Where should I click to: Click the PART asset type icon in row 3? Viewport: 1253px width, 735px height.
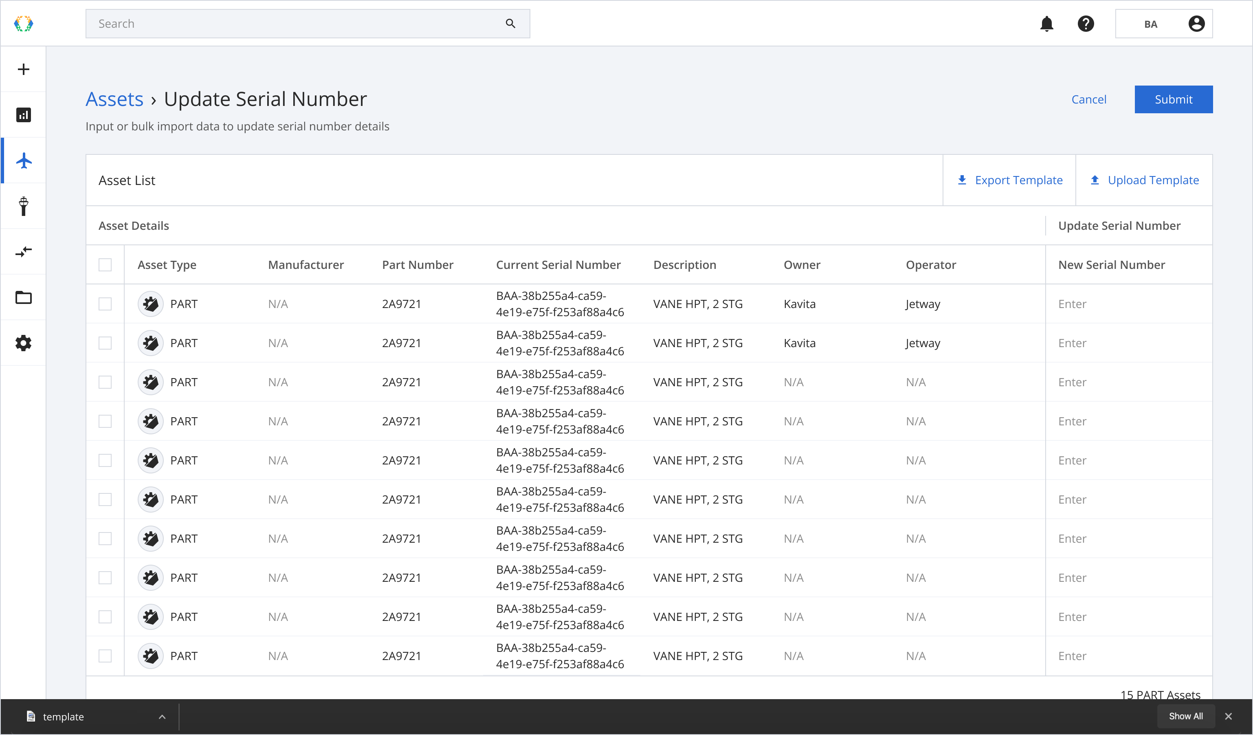coord(149,381)
